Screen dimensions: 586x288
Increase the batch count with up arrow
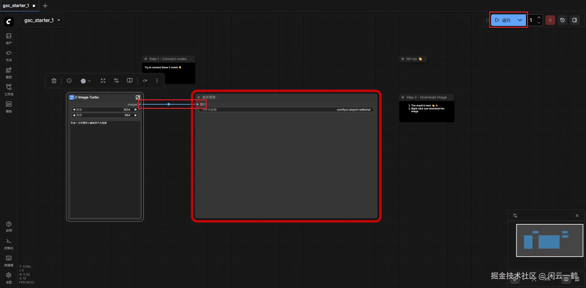(x=539, y=17)
